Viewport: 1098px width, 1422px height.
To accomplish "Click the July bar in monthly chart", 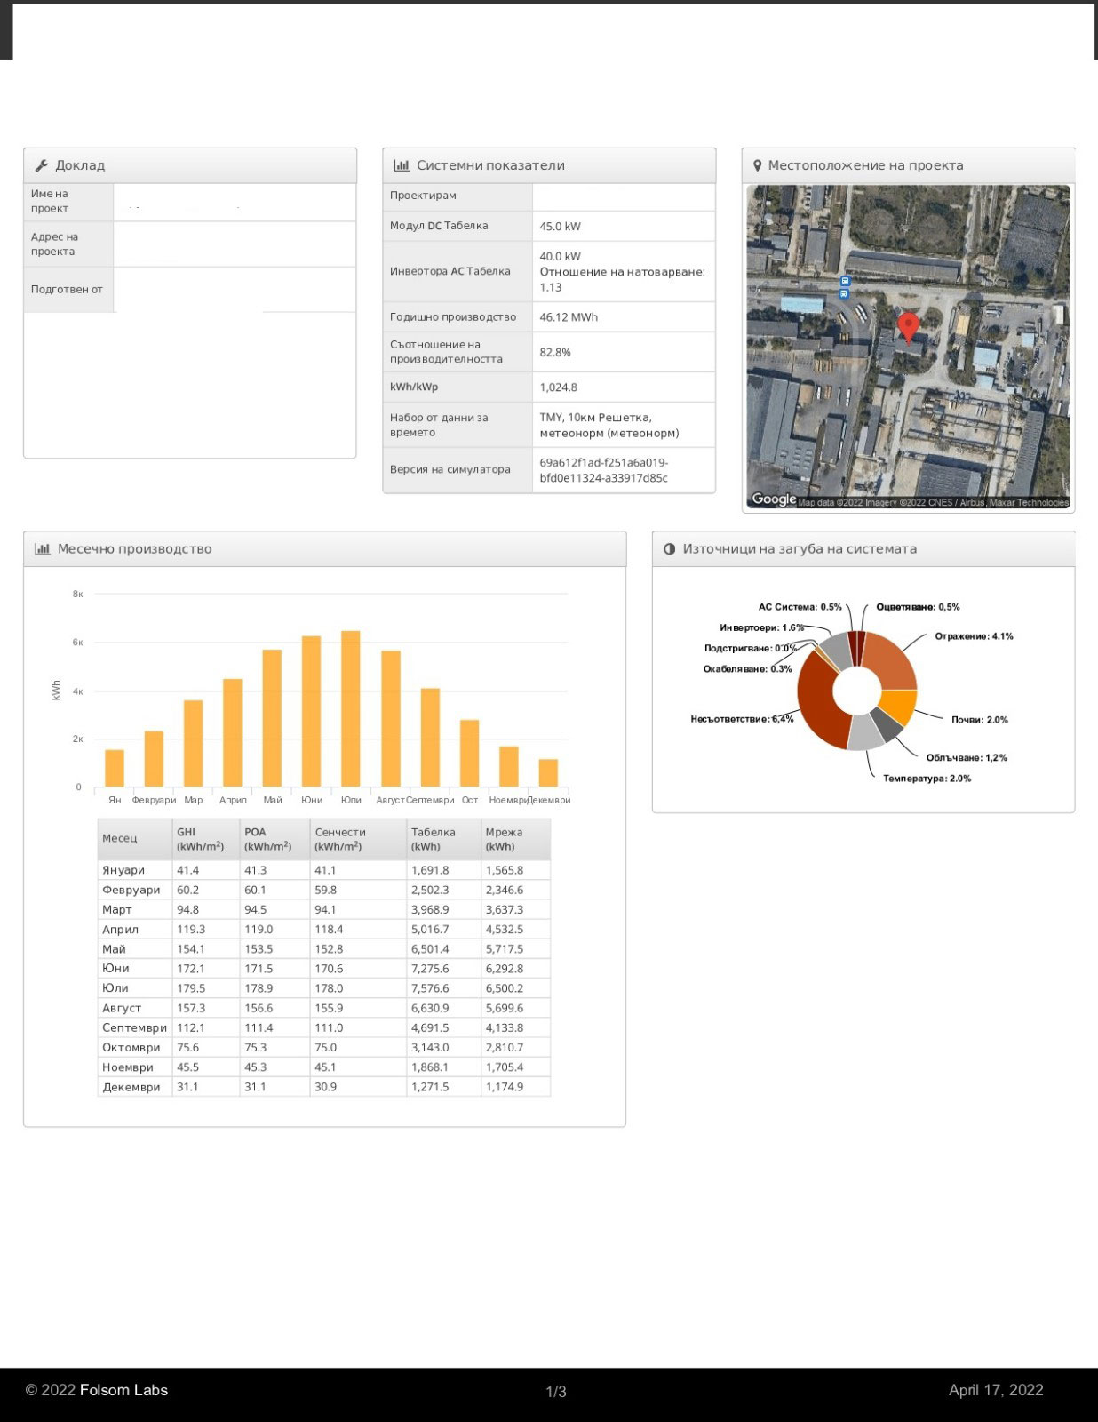I will pos(351,709).
